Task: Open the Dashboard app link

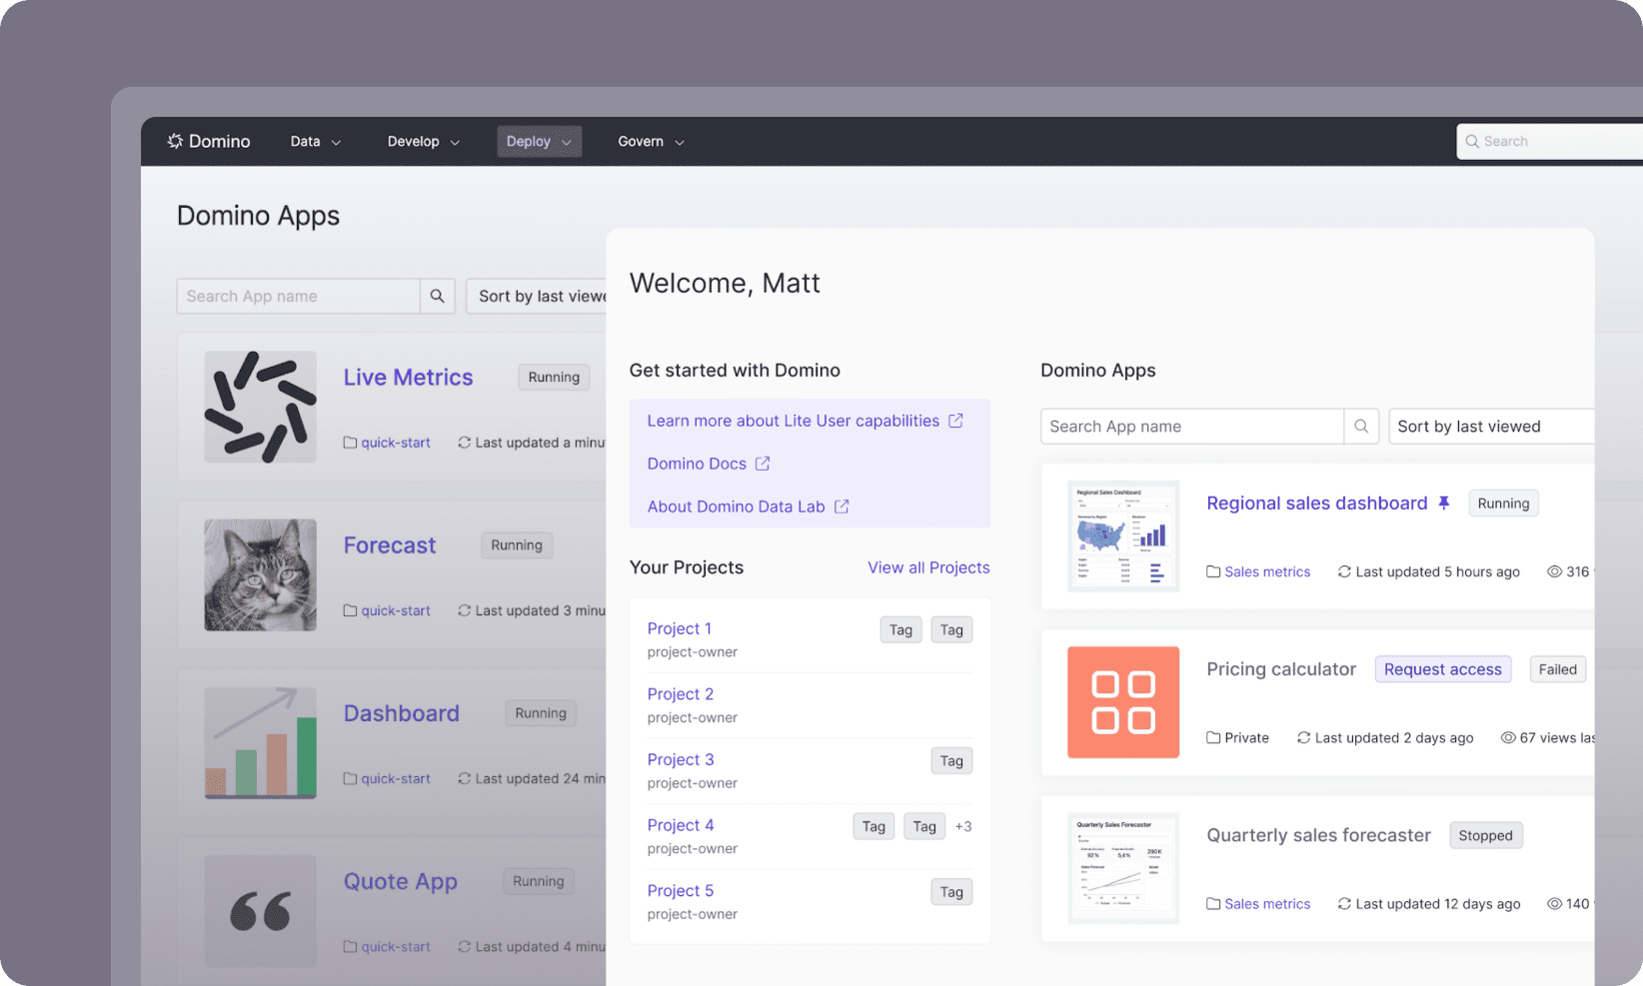Action: [402, 712]
